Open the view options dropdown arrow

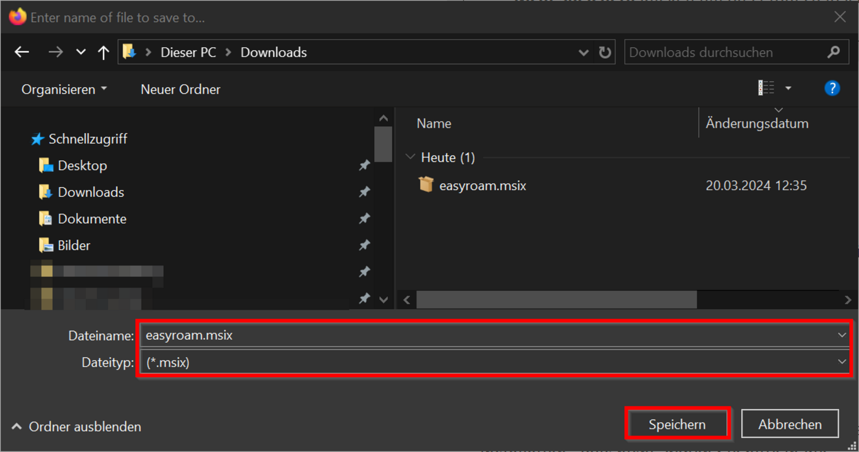tap(788, 88)
